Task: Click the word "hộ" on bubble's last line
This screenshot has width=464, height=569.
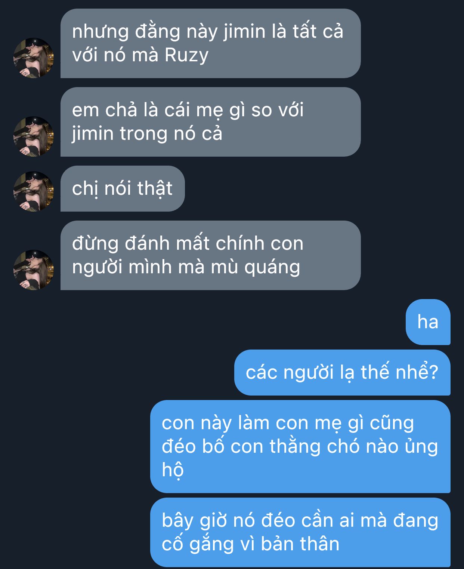Action: coord(173,470)
